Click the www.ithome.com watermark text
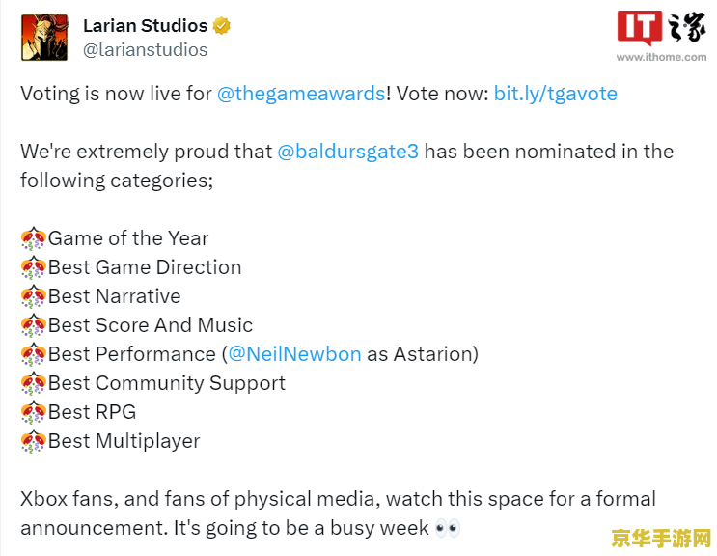The image size is (717, 556). [x=676, y=57]
